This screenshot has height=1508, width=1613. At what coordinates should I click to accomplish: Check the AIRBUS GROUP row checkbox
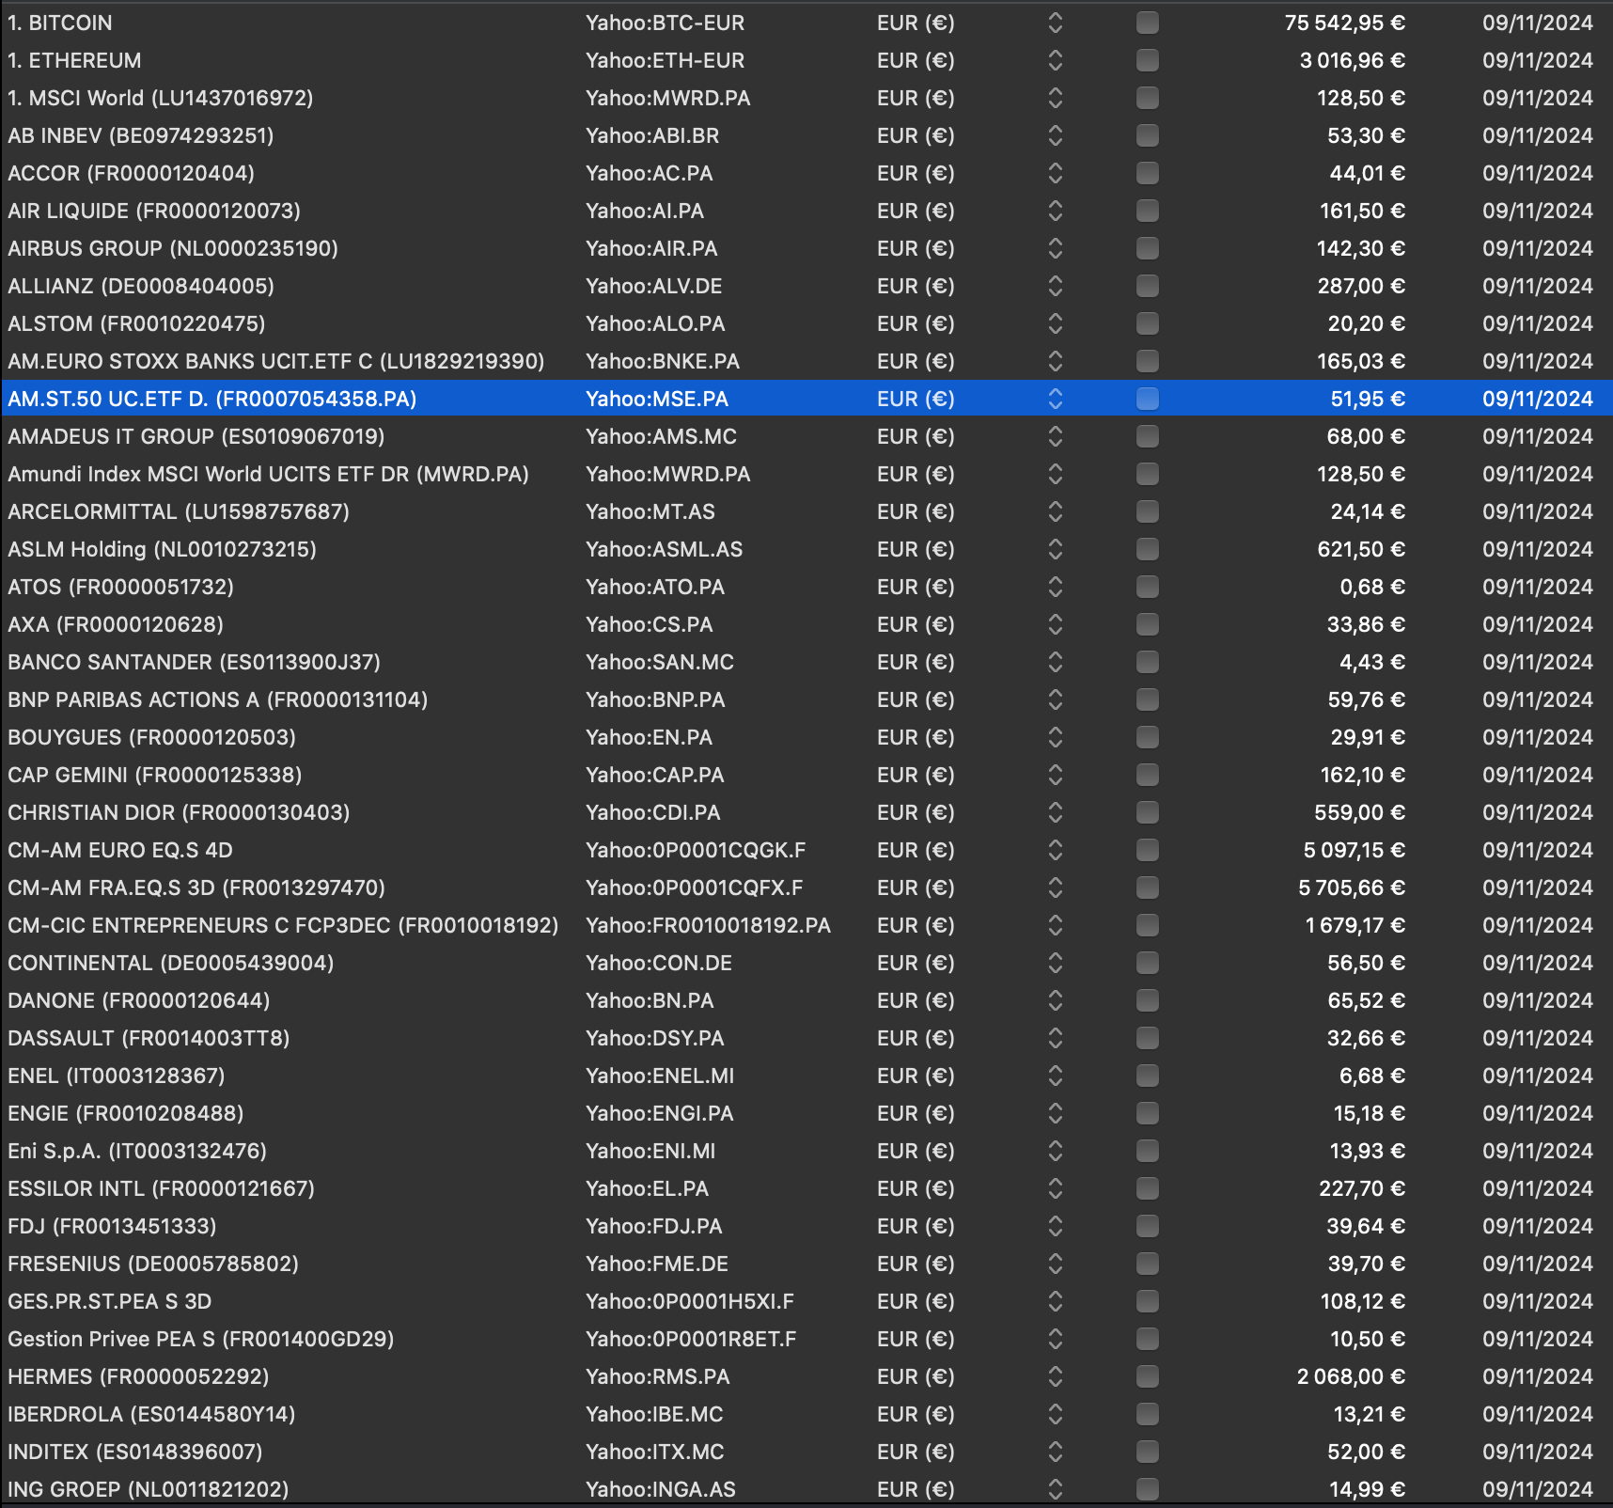pyautogui.click(x=1147, y=248)
